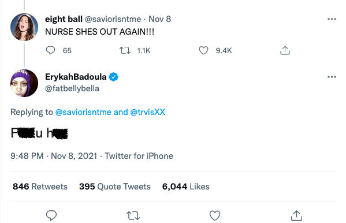Viewport: 346px width, 223px height.
Task: Click the @fatbellybella handle
Action: pyautogui.click(x=72, y=88)
